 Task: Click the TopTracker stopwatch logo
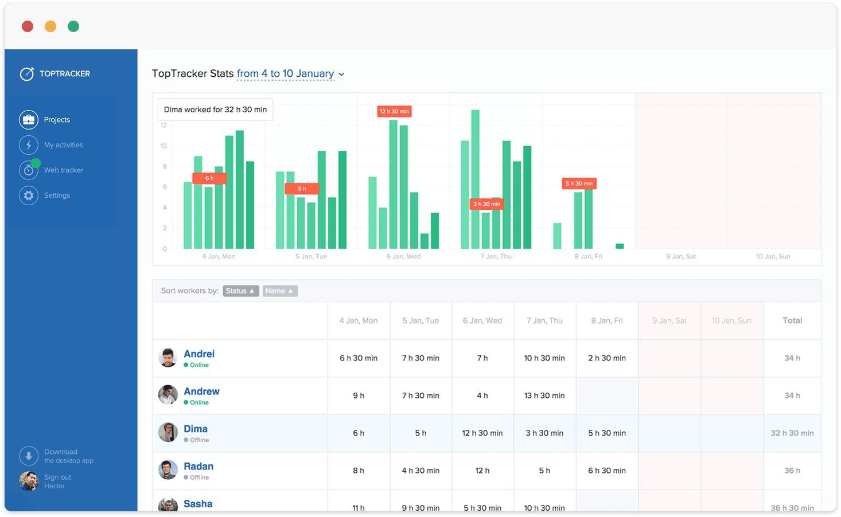pyautogui.click(x=26, y=73)
